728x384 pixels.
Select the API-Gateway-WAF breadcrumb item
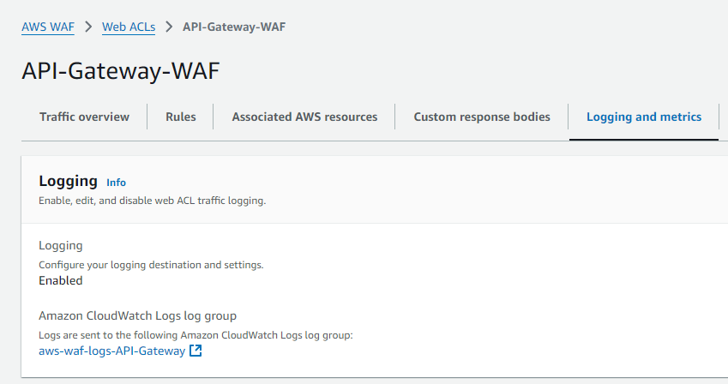click(x=234, y=27)
